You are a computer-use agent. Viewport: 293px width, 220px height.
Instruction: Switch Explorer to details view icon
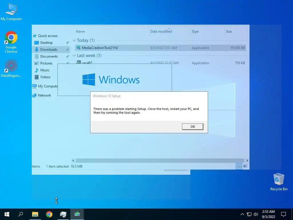(239, 166)
